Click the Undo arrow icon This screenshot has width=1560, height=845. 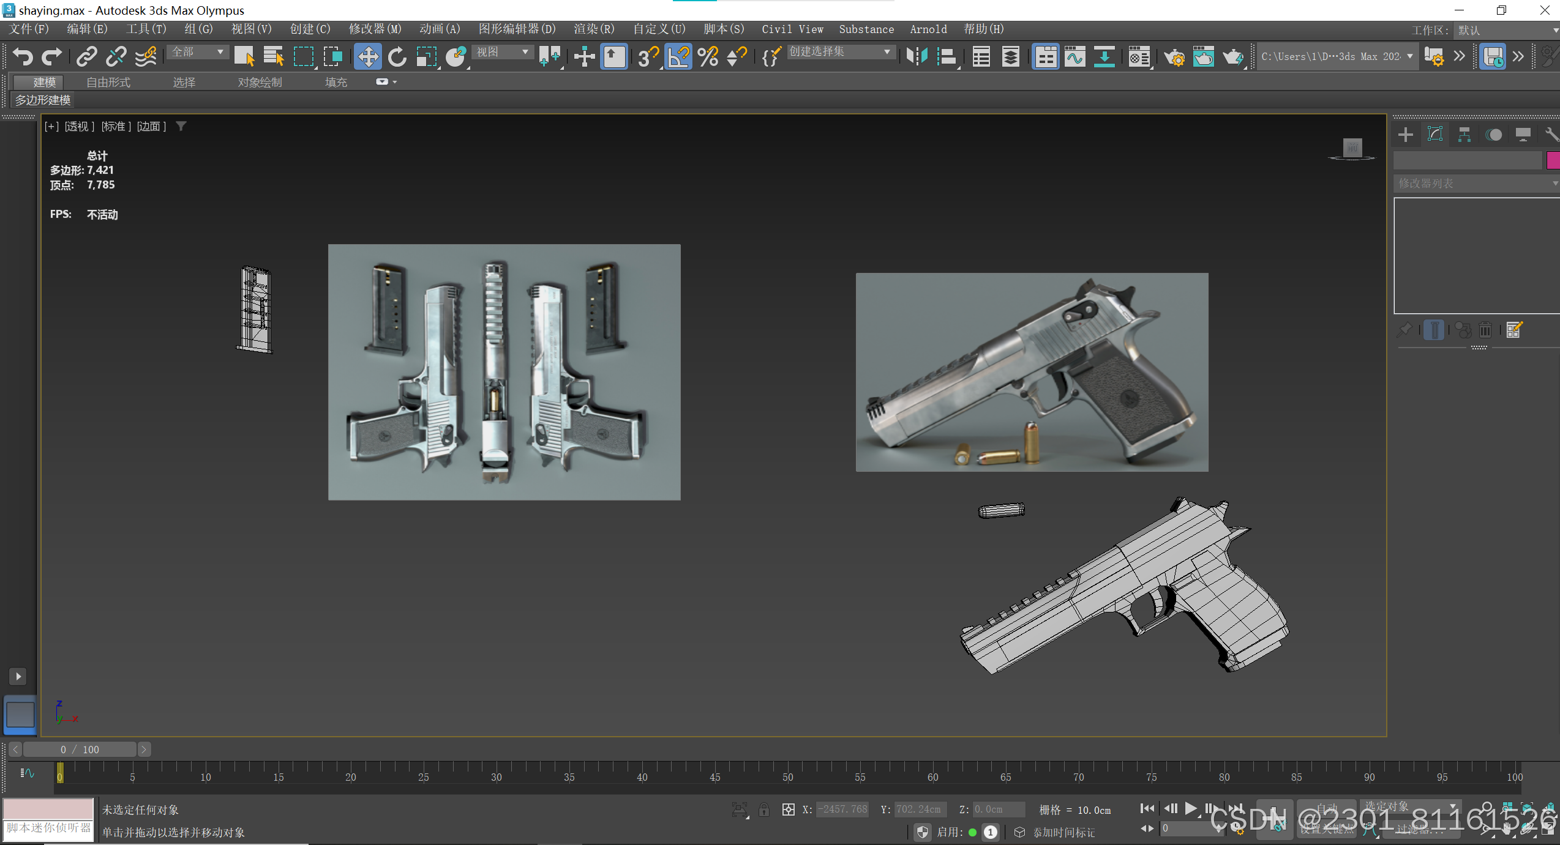tap(23, 57)
